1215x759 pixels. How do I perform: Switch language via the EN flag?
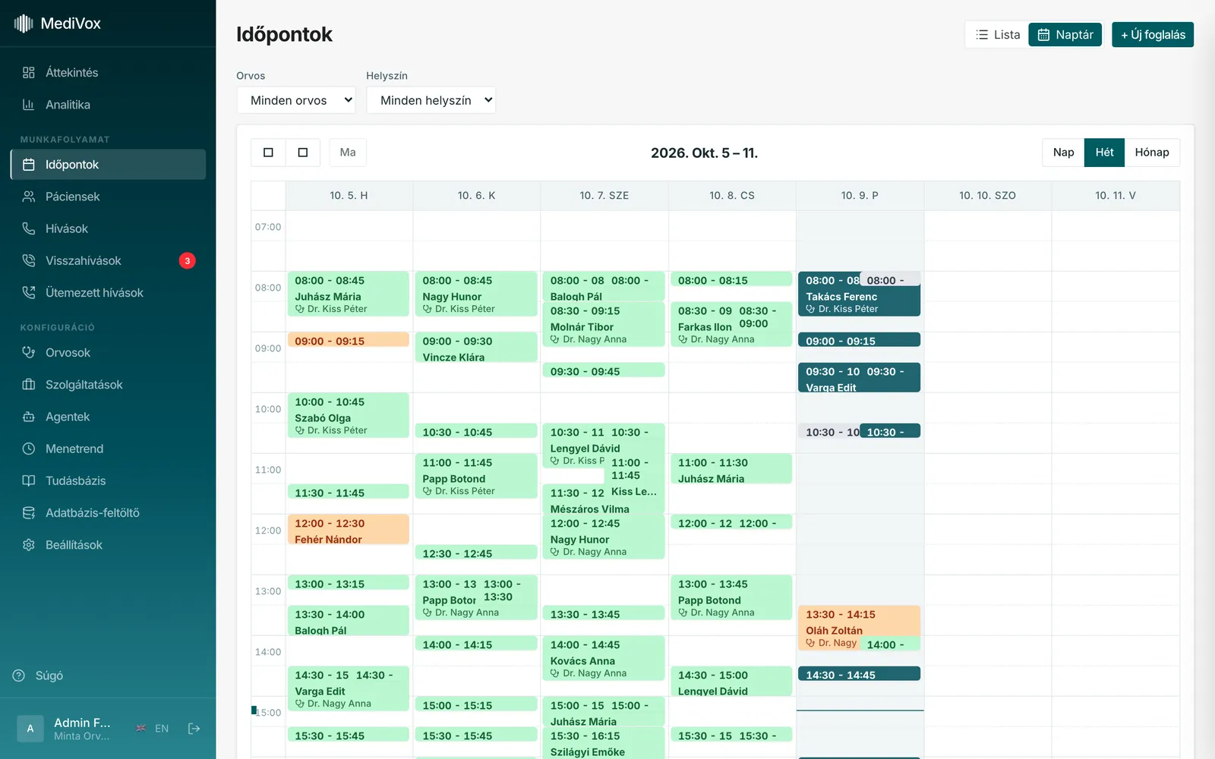152,729
